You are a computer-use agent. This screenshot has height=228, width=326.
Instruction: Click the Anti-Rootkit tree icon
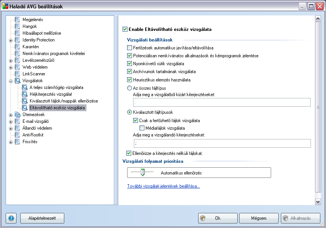(17, 135)
